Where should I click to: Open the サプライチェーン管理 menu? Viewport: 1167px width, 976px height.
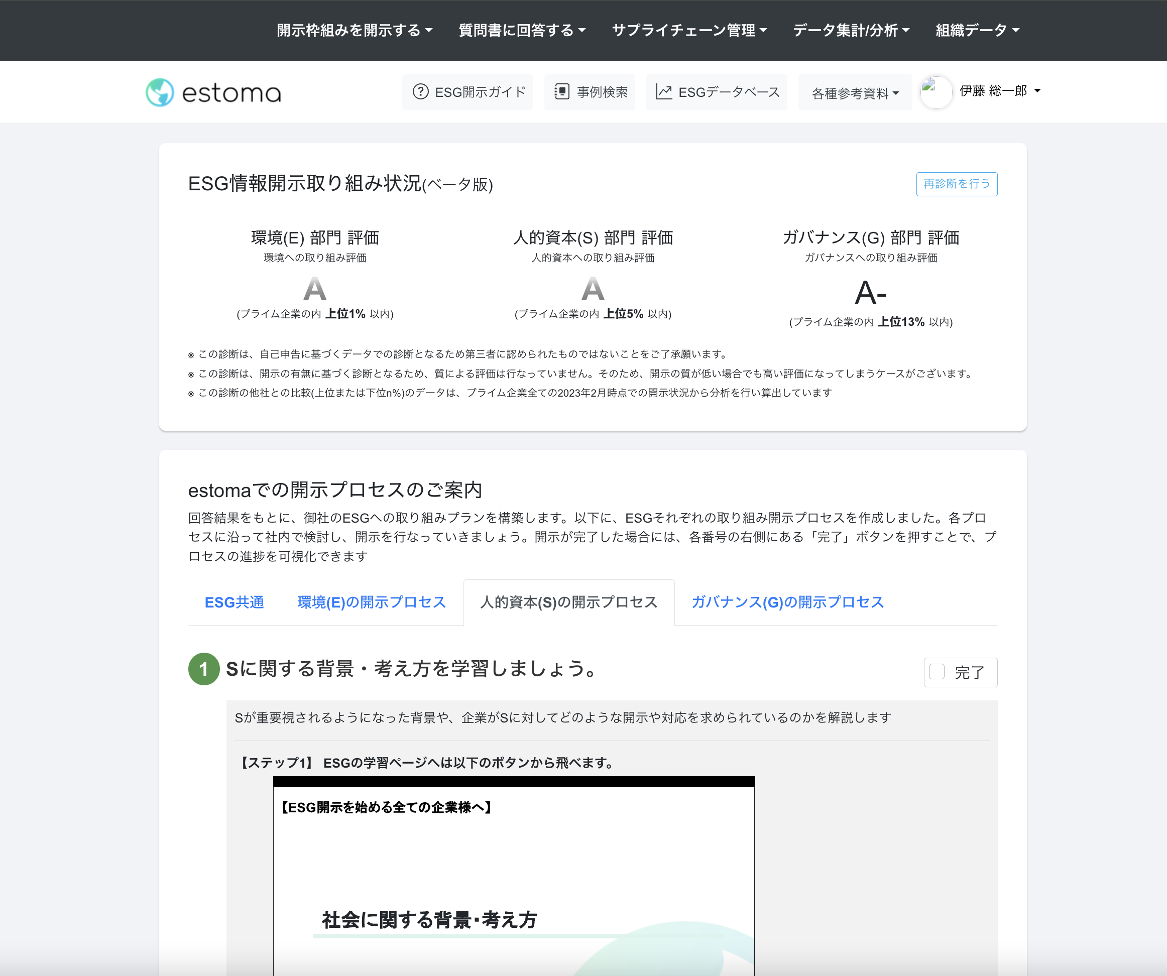click(689, 31)
